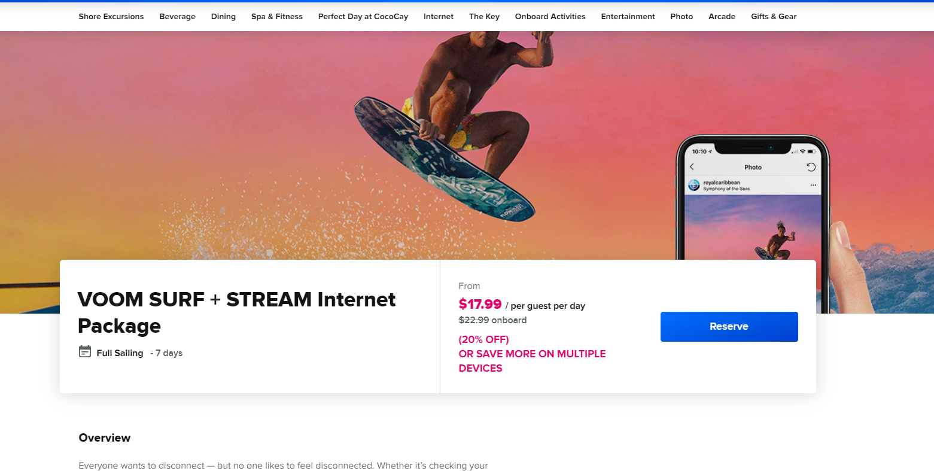934x471 pixels.
Task: Select Photo in the top navigation
Action: [x=682, y=17]
